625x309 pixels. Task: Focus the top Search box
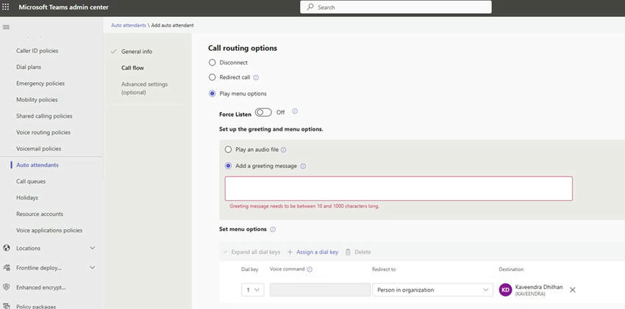(x=396, y=7)
